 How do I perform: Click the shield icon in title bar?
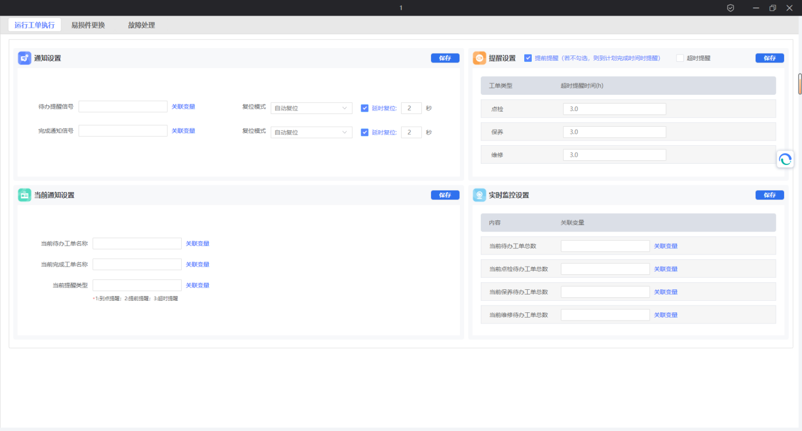pyautogui.click(x=731, y=8)
